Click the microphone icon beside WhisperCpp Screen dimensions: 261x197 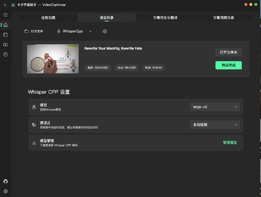(58, 31)
